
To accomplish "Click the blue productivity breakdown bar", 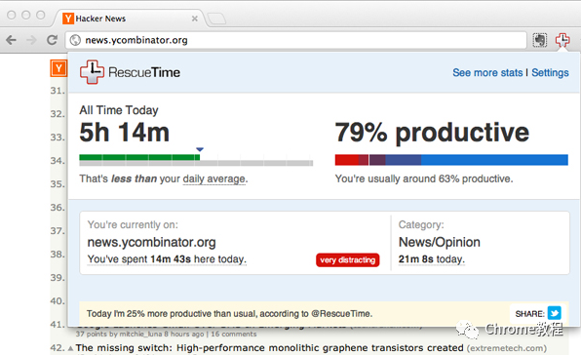I will pos(451,160).
